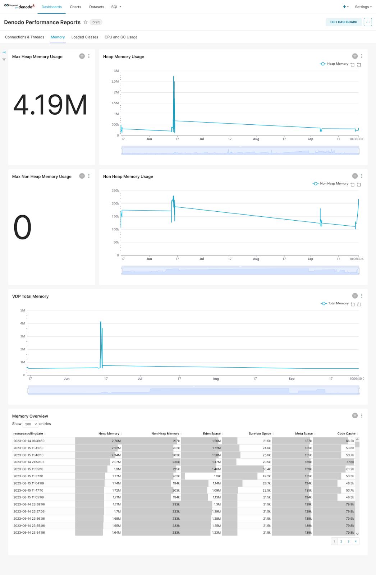Go to page 1 of Memory Overview
The image size is (376, 575).
334,541
